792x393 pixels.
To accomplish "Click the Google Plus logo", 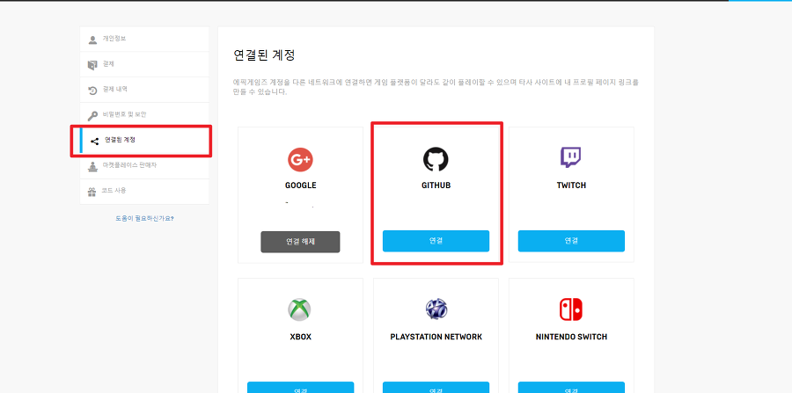I will [301, 160].
